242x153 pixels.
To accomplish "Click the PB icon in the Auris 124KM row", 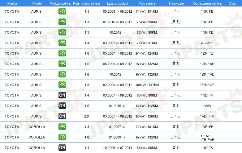I will (62, 53).
